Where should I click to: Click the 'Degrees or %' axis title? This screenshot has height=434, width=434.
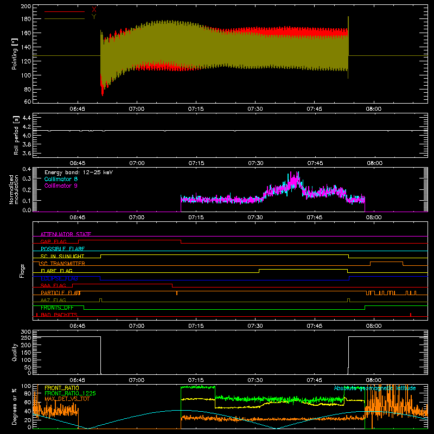click(x=15, y=406)
